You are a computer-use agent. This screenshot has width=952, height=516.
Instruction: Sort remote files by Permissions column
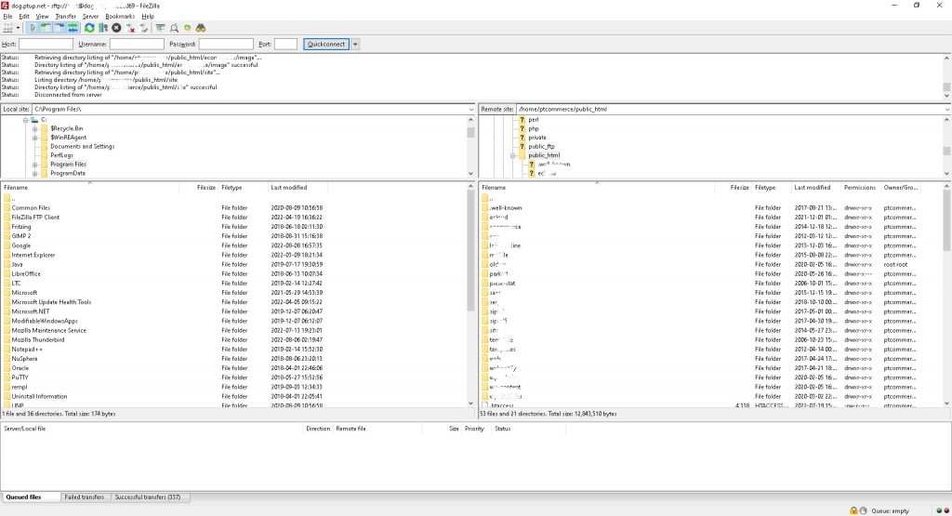pyautogui.click(x=860, y=188)
